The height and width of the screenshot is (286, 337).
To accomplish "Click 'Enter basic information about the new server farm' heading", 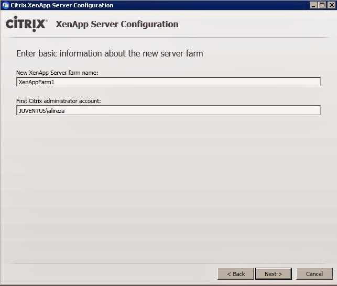I will pyautogui.click(x=110, y=53).
